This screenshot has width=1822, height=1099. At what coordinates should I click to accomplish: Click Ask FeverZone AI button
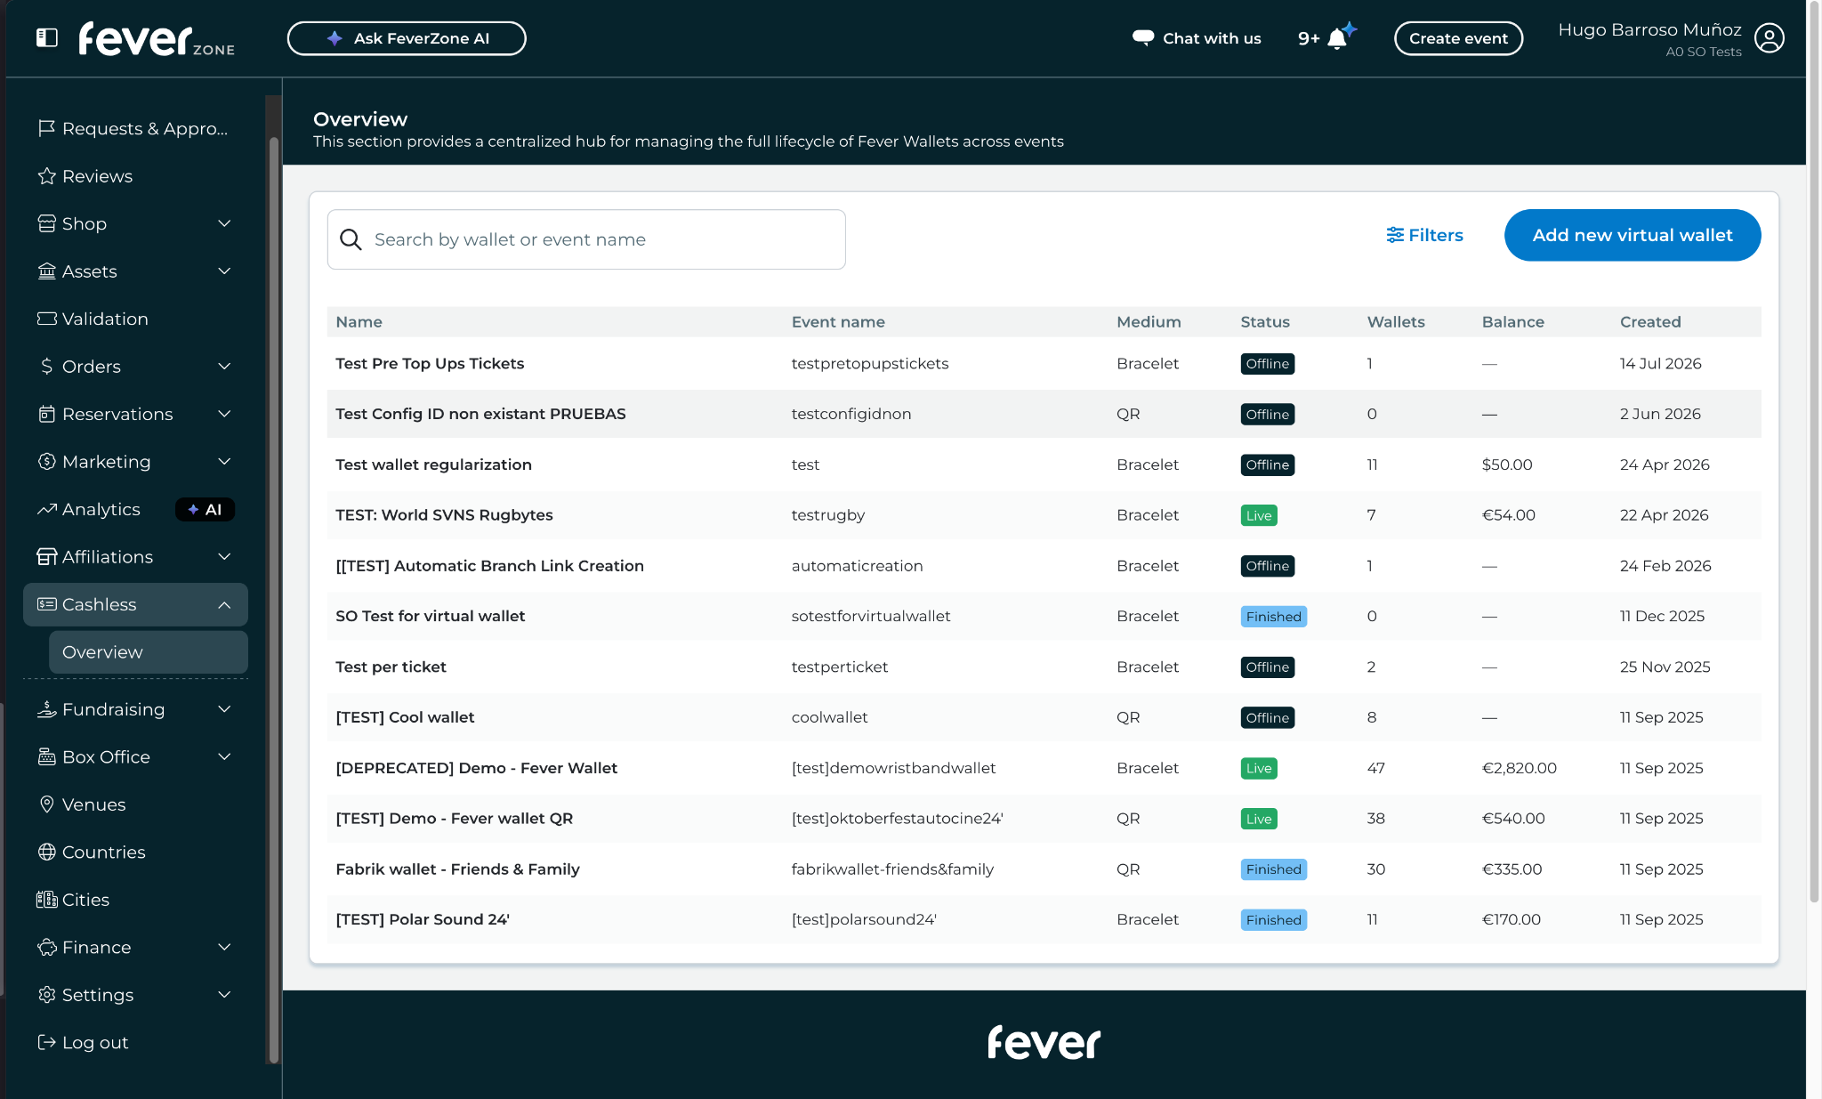(407, 38)
